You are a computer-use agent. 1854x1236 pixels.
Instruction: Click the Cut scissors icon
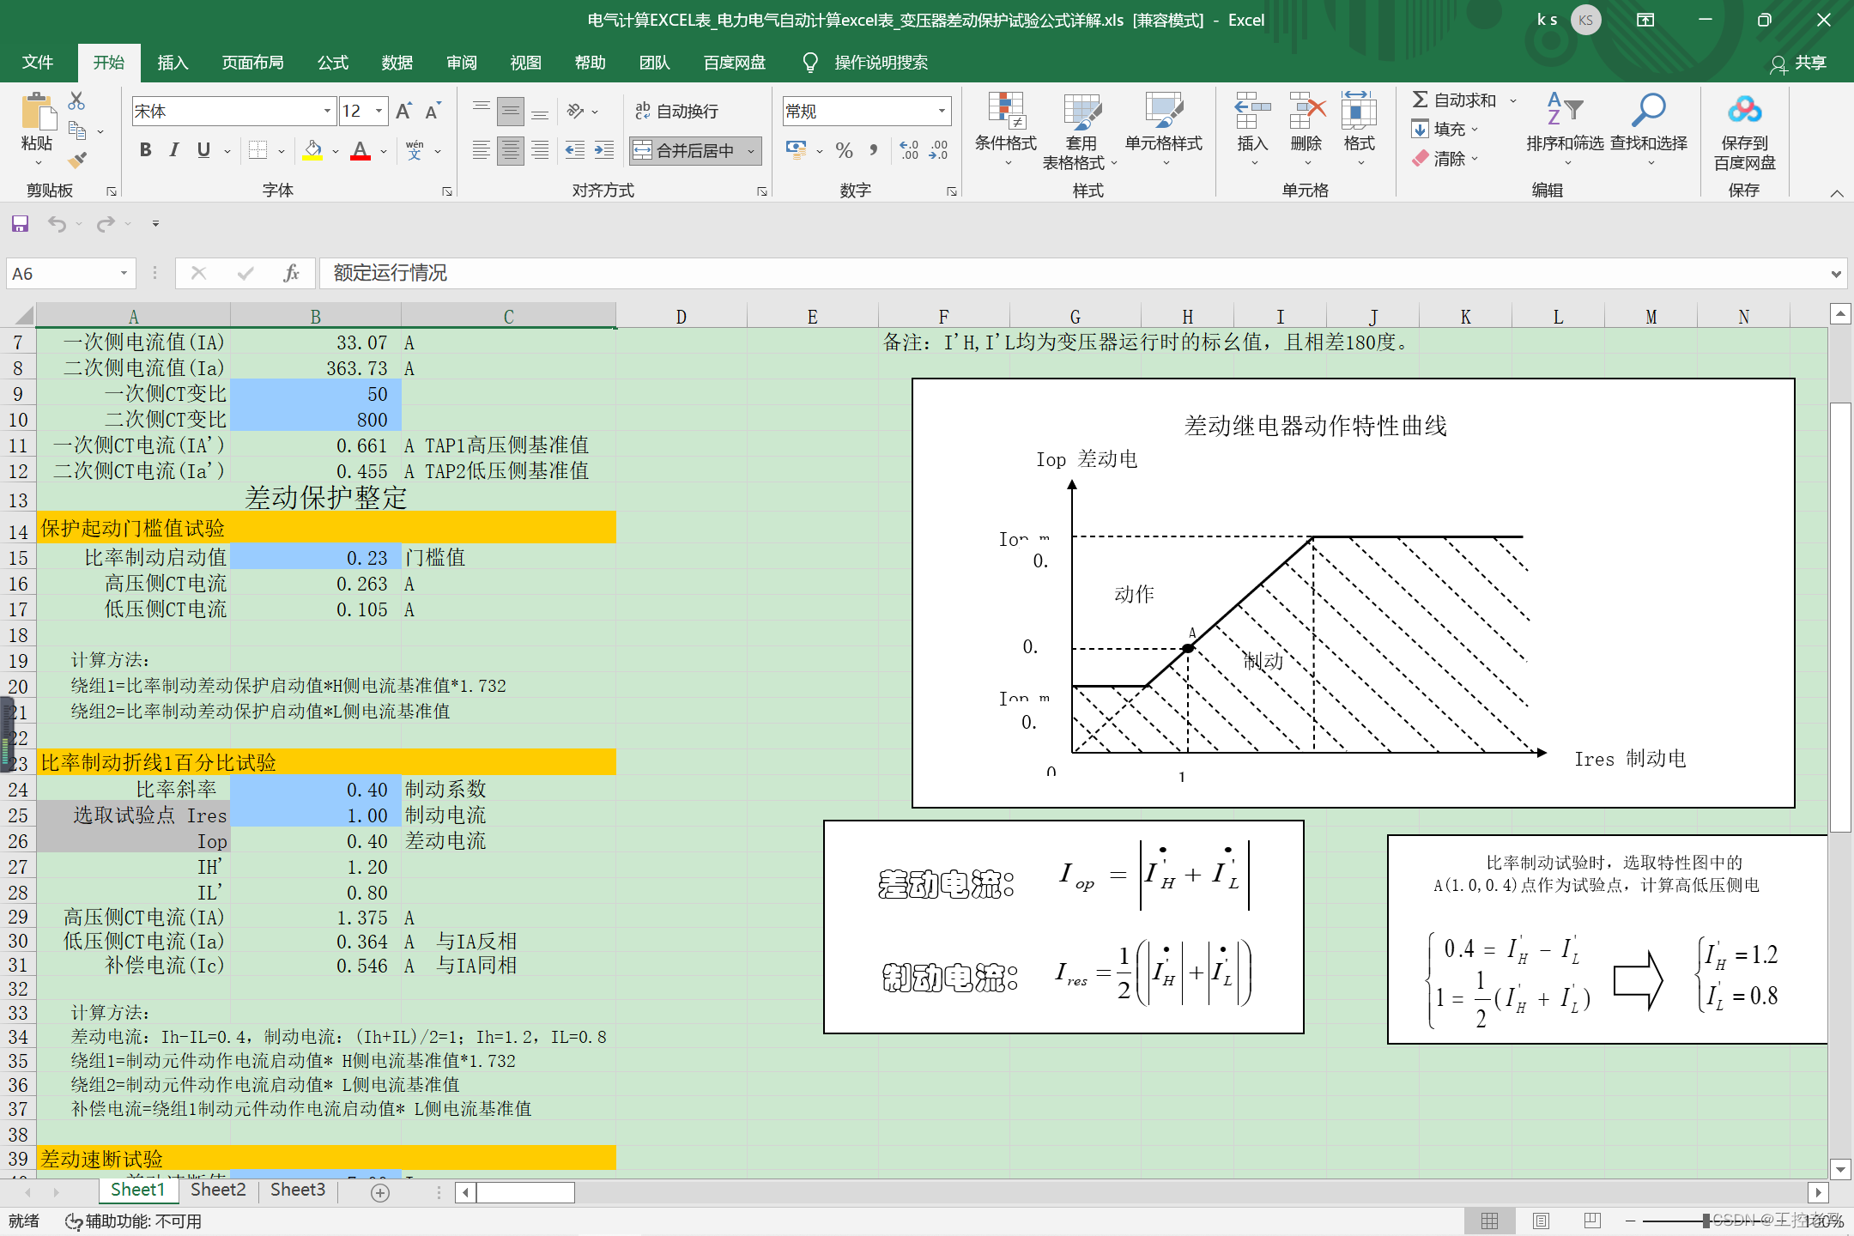76,101
